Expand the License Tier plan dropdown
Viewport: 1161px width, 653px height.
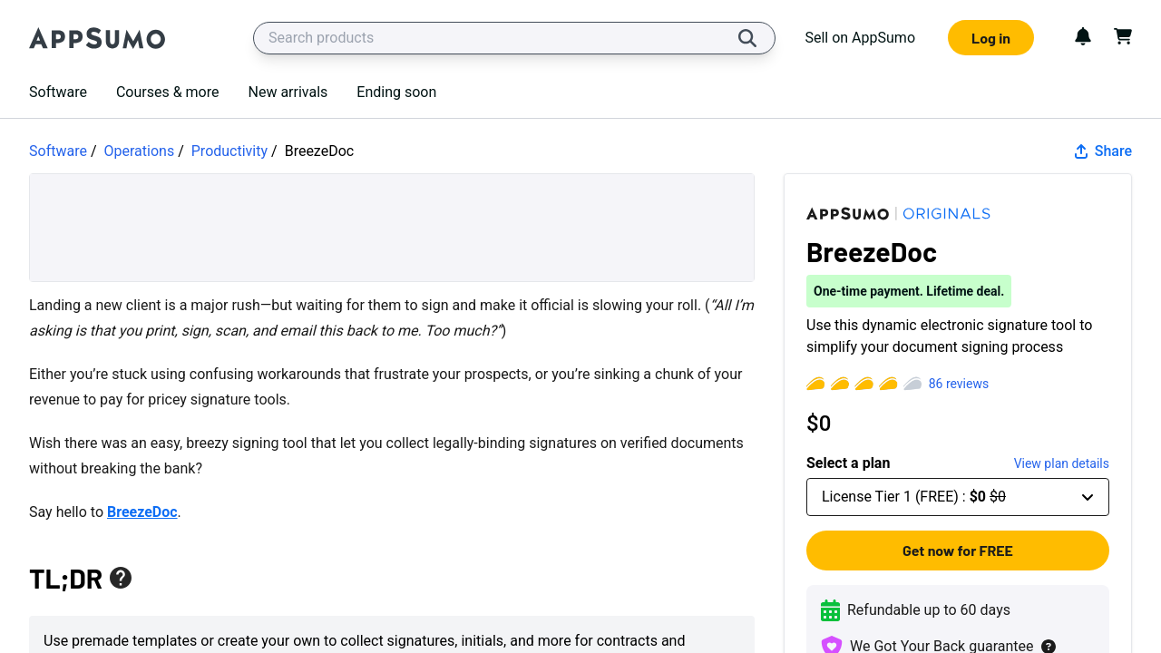point(957,497)
